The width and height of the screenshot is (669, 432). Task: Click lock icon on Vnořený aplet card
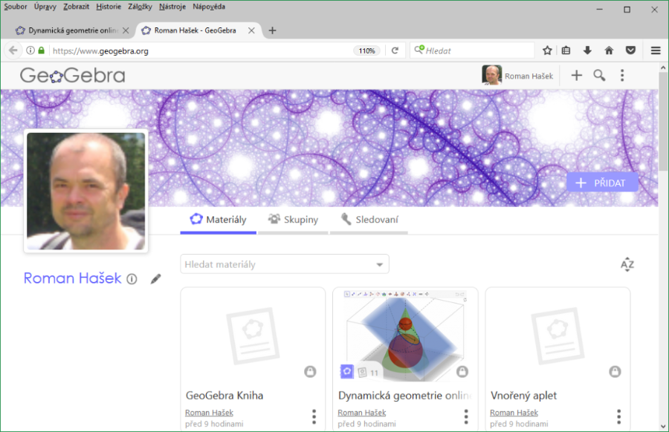pos(615,371)
